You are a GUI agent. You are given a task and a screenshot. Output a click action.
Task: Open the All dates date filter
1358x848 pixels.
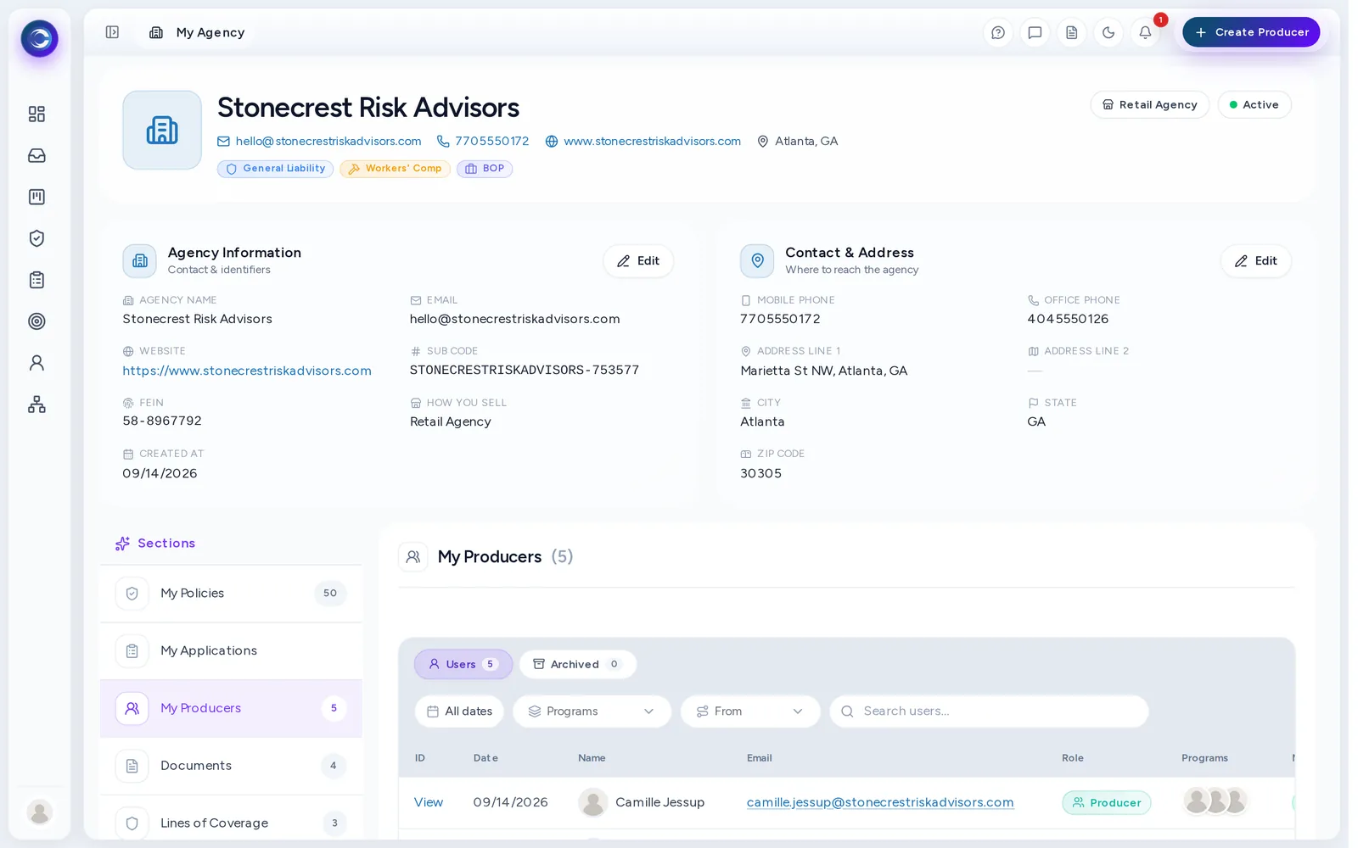[459, 711]
